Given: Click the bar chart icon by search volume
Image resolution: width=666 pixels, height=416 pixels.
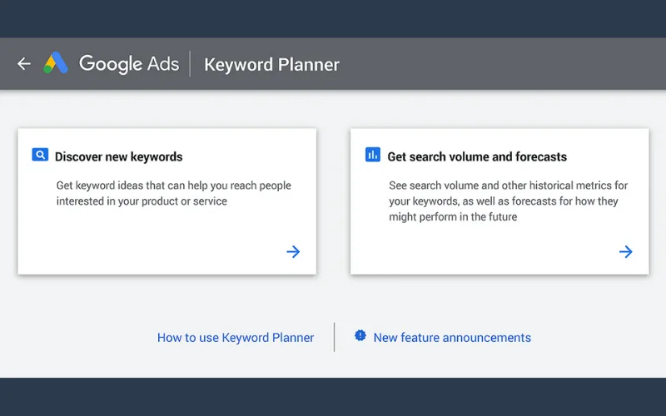Looking at the screenshot, I should 372,155.
